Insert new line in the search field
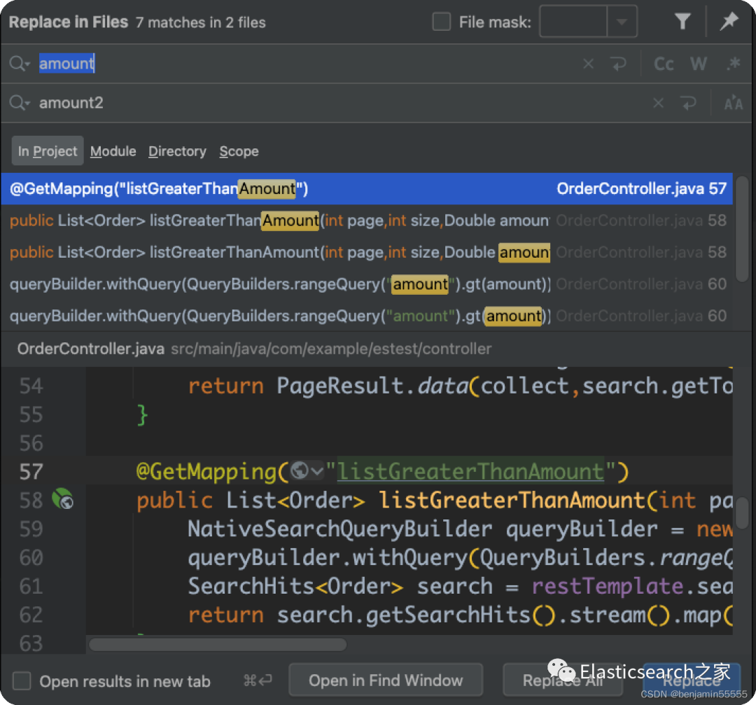The width and height of the screenshot is (756, 705). click(618, 64)
